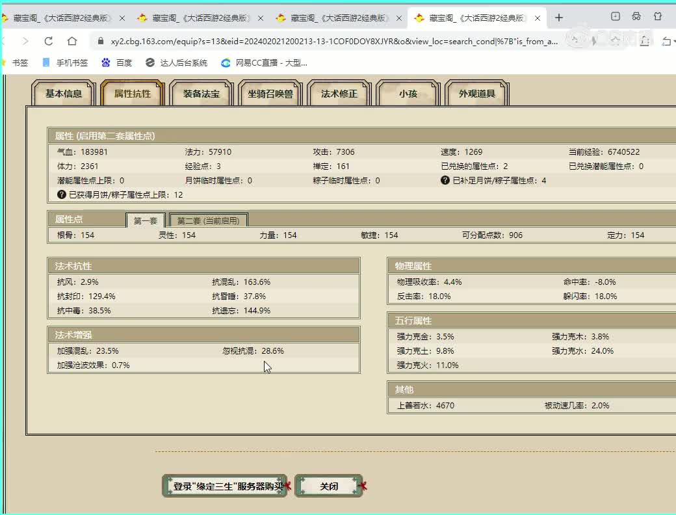Click the 加强混乱: 23.5% entry
This screenshot has width=676, height=515.
tap(88, 350)
